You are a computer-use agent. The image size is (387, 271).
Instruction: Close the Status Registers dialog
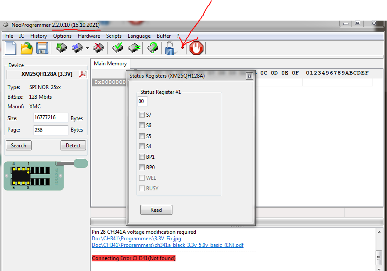[249, 76]
